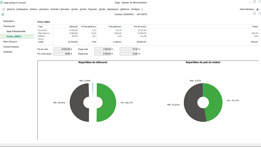Click the Frais généraux amount column header
Image resolution: width=261 pixels, height=147 pixels.
109,26
